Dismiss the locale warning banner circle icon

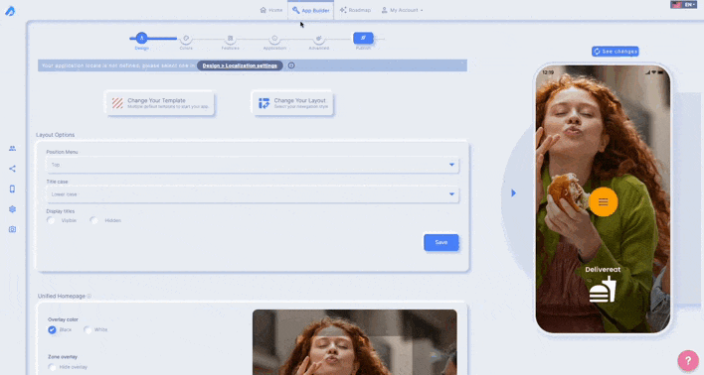point(291,65)
